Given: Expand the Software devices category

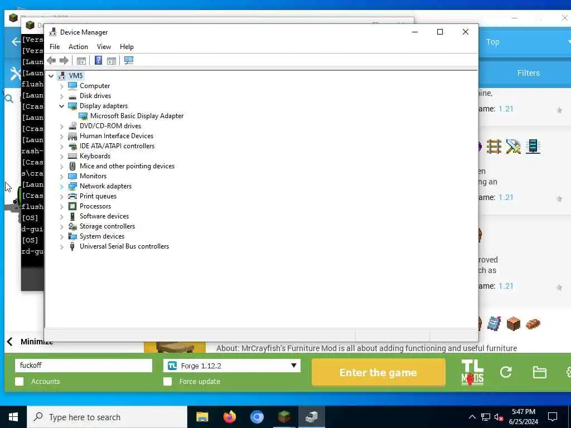Looking at the screenshot, I should click(x=61, y=217).
